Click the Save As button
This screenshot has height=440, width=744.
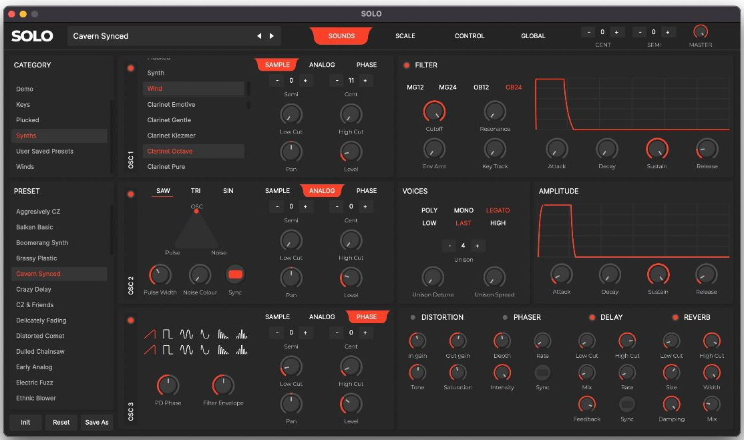tap(97, 422)
